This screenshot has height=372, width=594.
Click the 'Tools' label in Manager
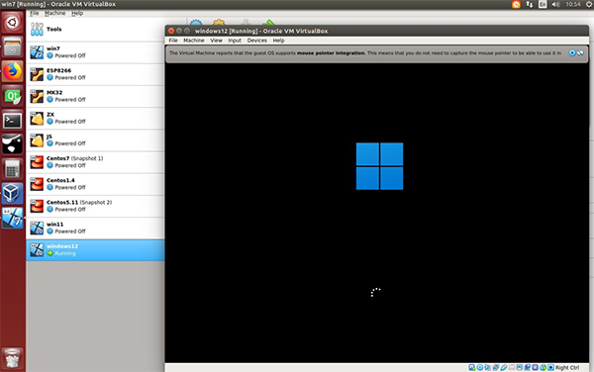pos(53,29)
